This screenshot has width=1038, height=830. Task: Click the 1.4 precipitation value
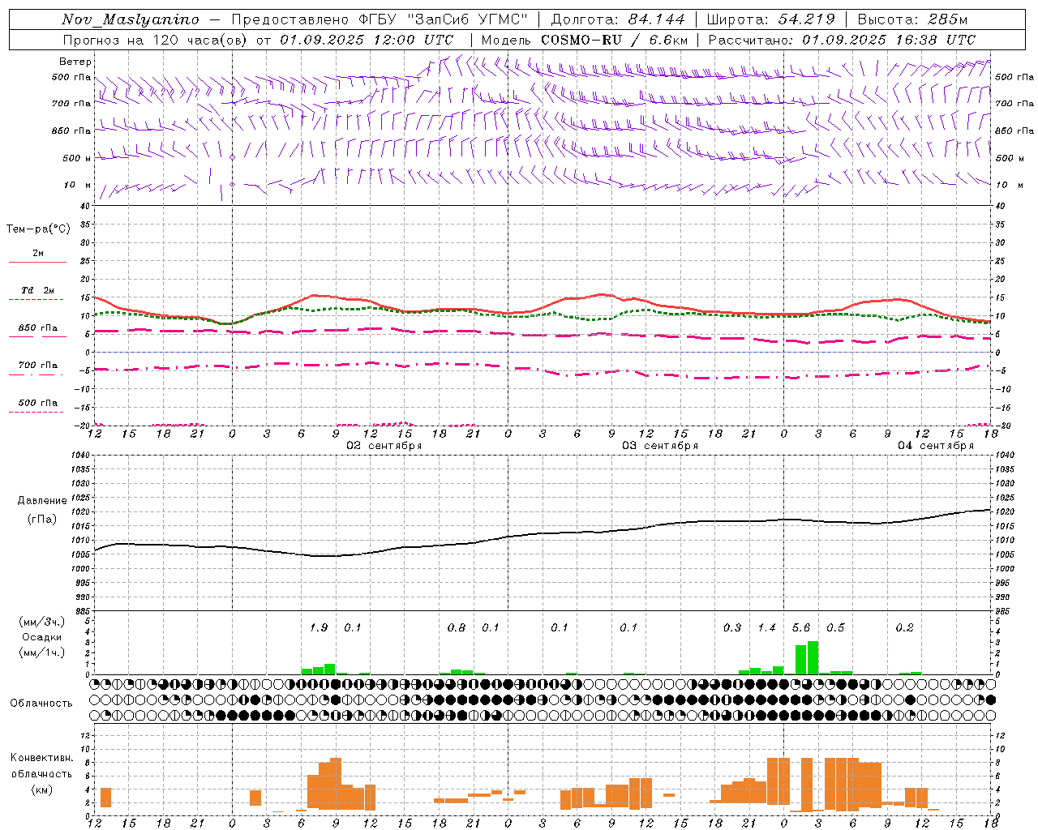(767, 627)
